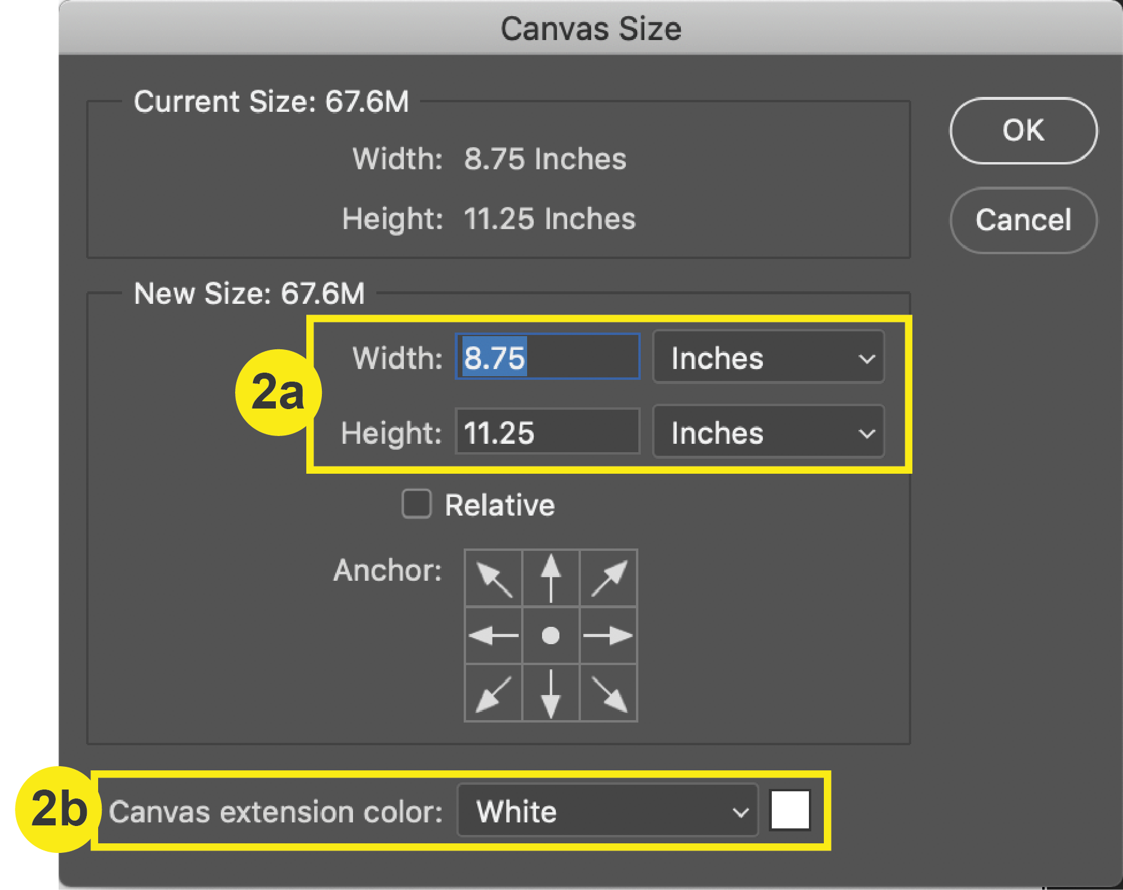Open the Width units Inches dropdown
The width and height of the screenshot is (1123, 890).
pos(769,357)
